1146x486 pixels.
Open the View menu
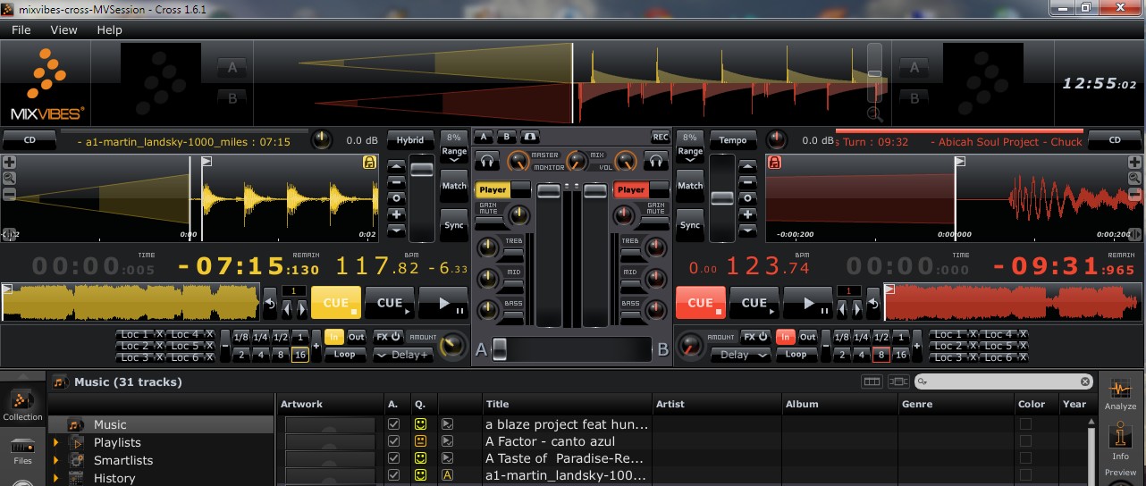pyautogui.click(x=63, y=29)
